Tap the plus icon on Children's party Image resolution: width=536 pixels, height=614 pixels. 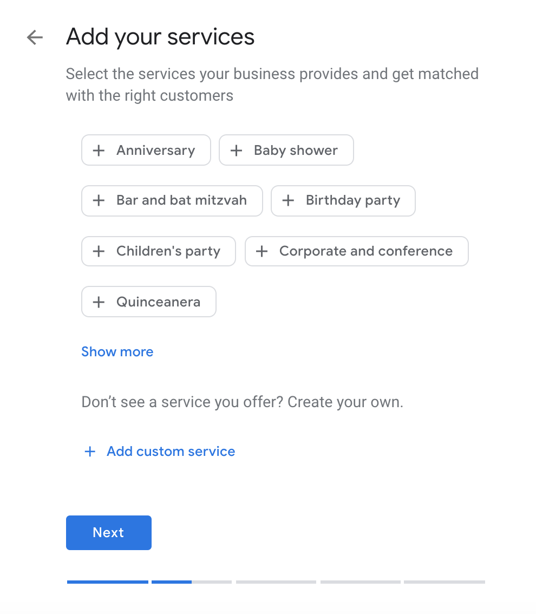[x=99, y=251]
